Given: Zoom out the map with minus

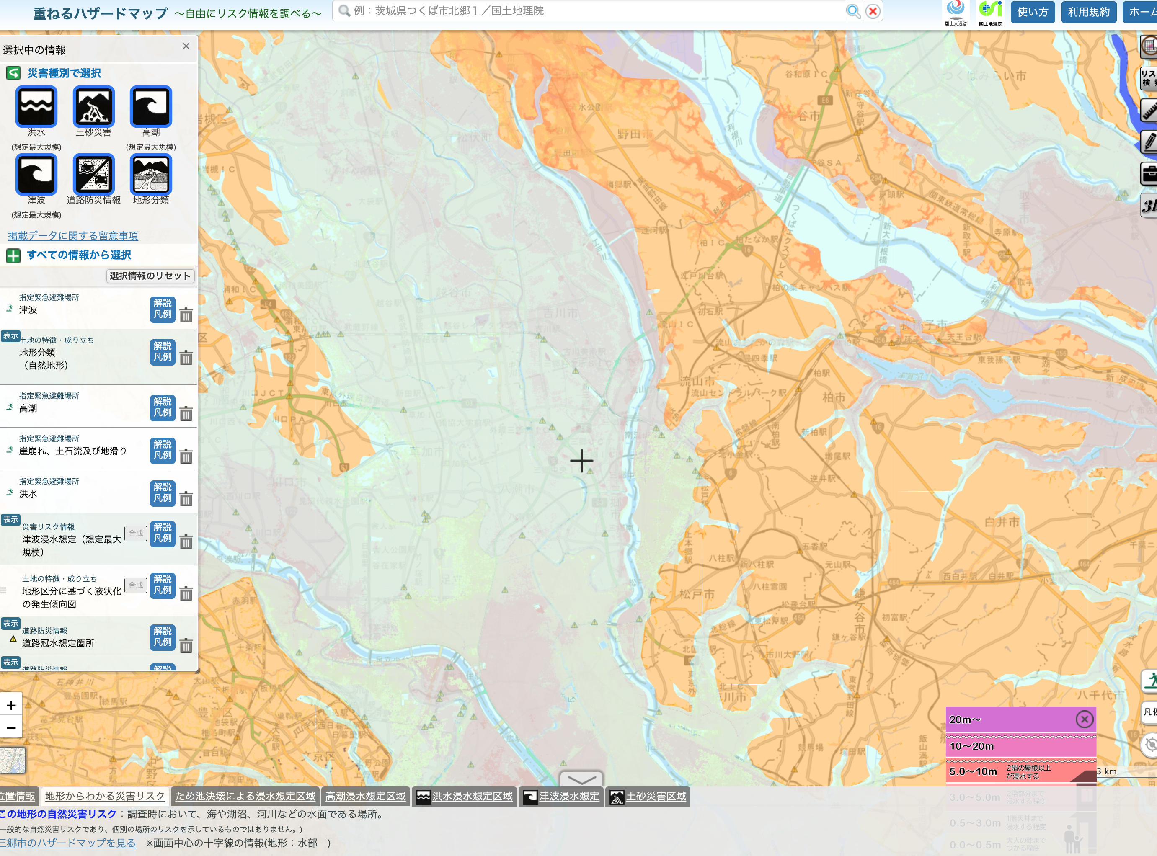Looking at the screenshot, I should tap(11, 728).
